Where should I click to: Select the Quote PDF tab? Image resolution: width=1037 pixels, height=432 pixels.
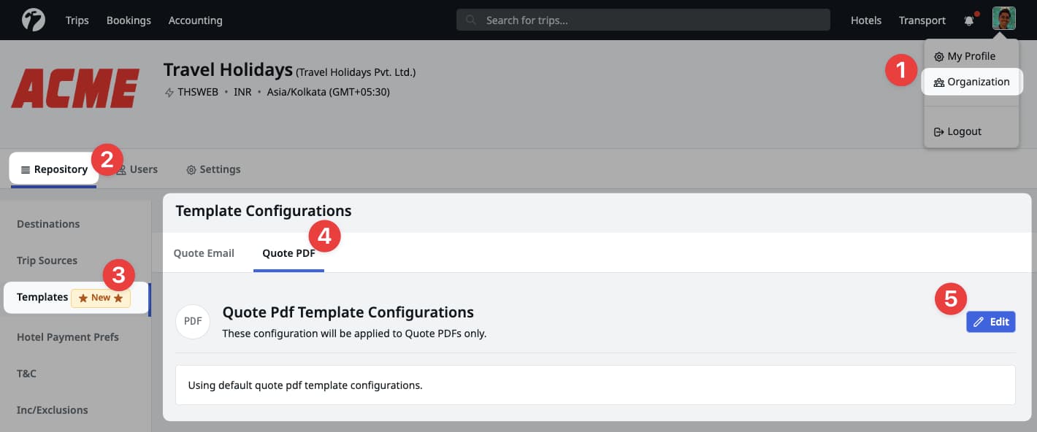[288, 253]
